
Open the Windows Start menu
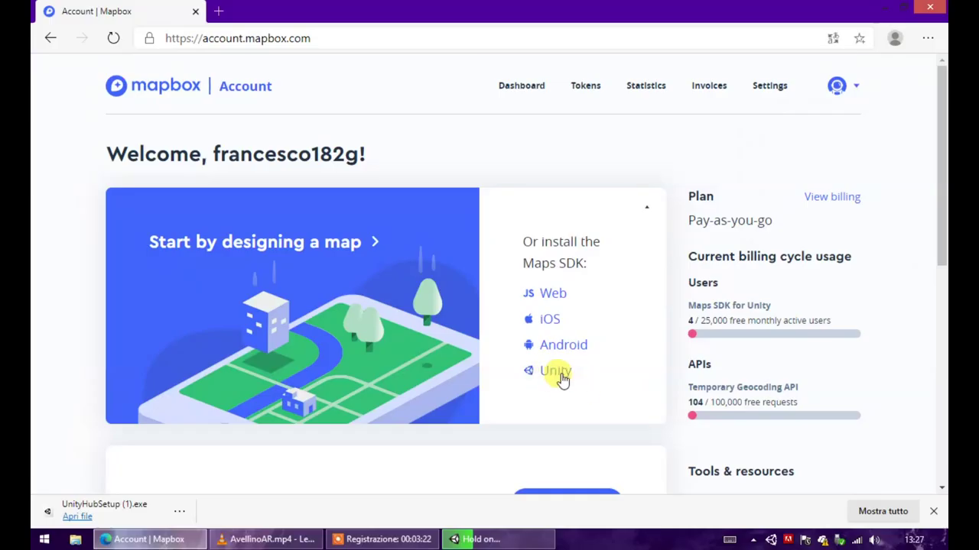[44, 539]
